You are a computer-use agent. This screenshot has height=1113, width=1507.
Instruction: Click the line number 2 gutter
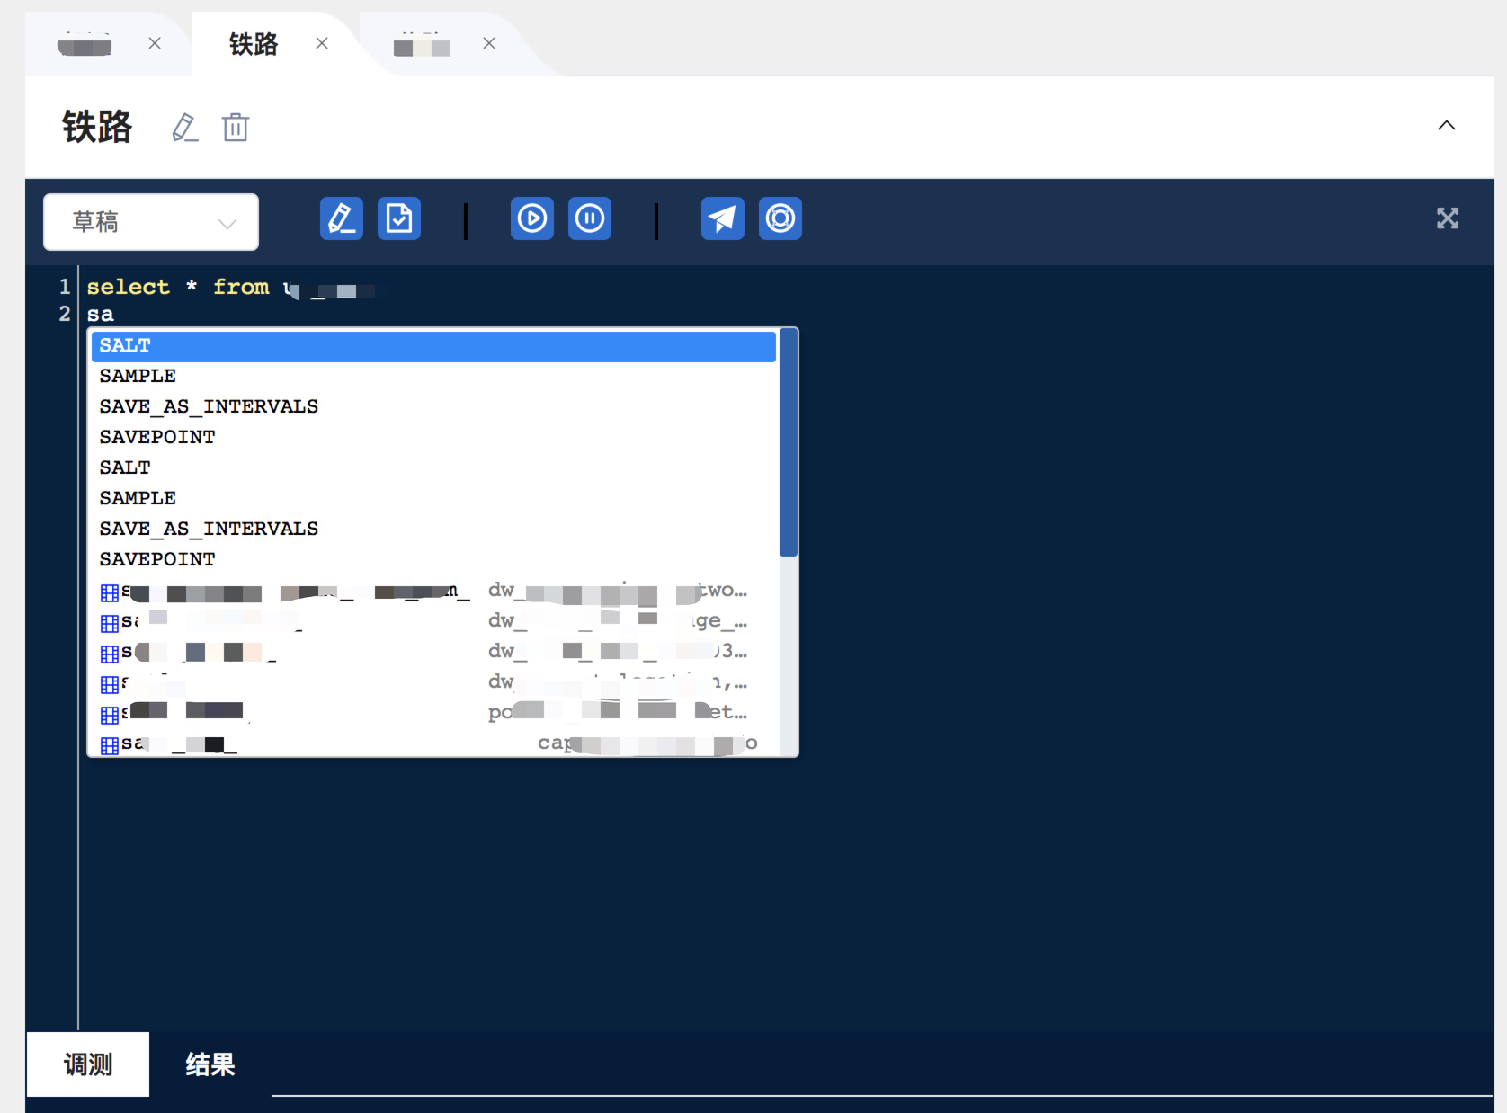64,314
